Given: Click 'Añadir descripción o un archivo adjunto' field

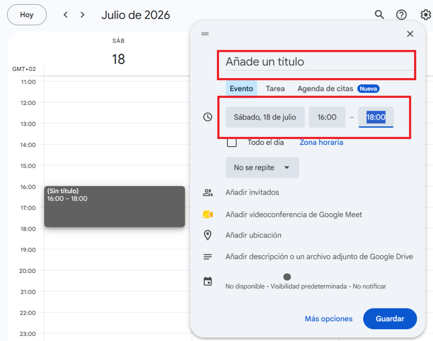Looking at the screenshot, I should coord(319,256).
